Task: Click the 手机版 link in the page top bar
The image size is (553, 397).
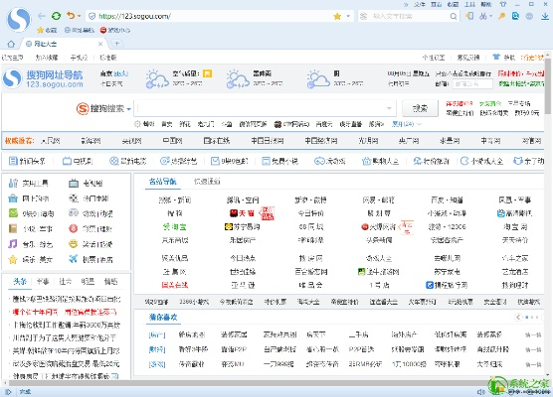Action: [x=79, y=58]
